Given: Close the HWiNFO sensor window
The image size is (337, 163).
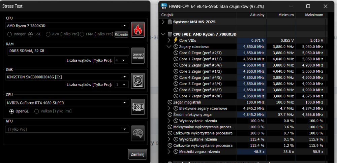Looking at the screenshot, I should 326,6.
